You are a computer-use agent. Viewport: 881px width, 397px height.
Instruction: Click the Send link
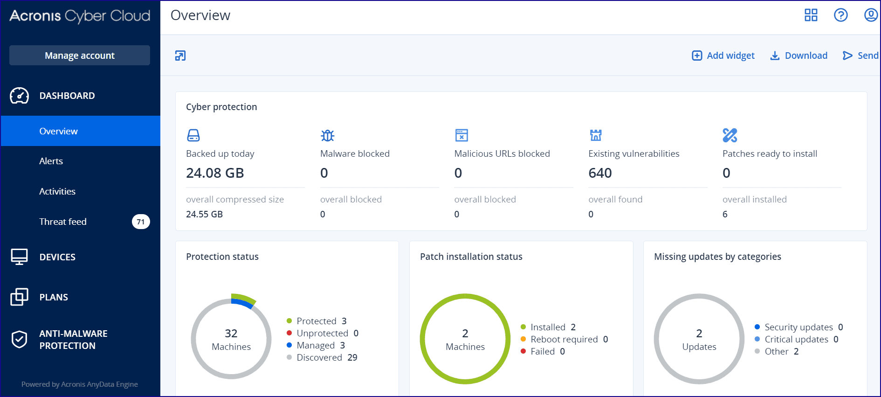click(x=860, y=56)
